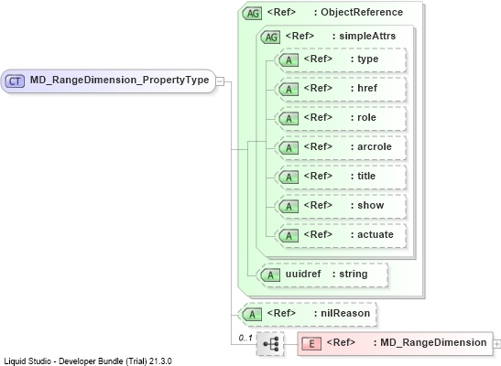
Task: Collapse the MD_RangeDimension_PropertyType node
Action: (220, 81)
